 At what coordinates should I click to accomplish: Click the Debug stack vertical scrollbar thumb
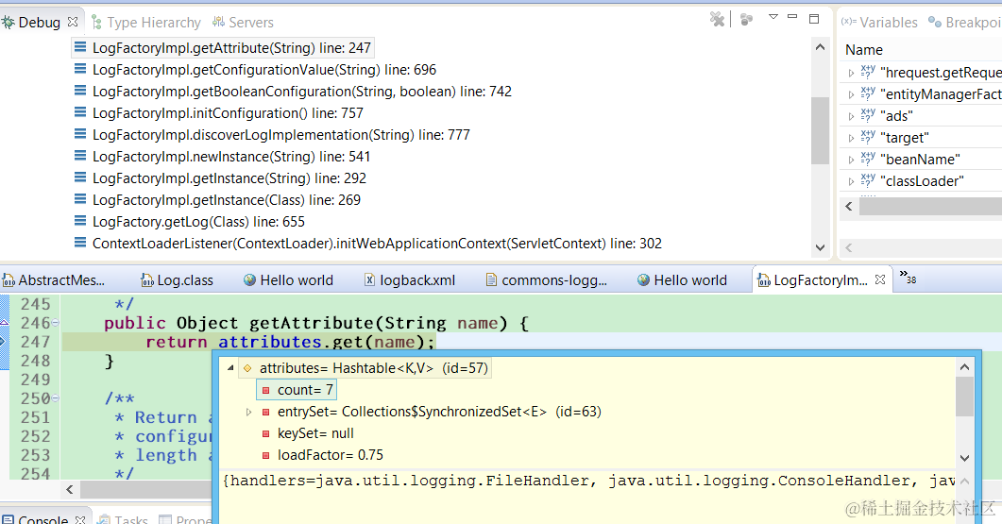(x=820, y=129)
